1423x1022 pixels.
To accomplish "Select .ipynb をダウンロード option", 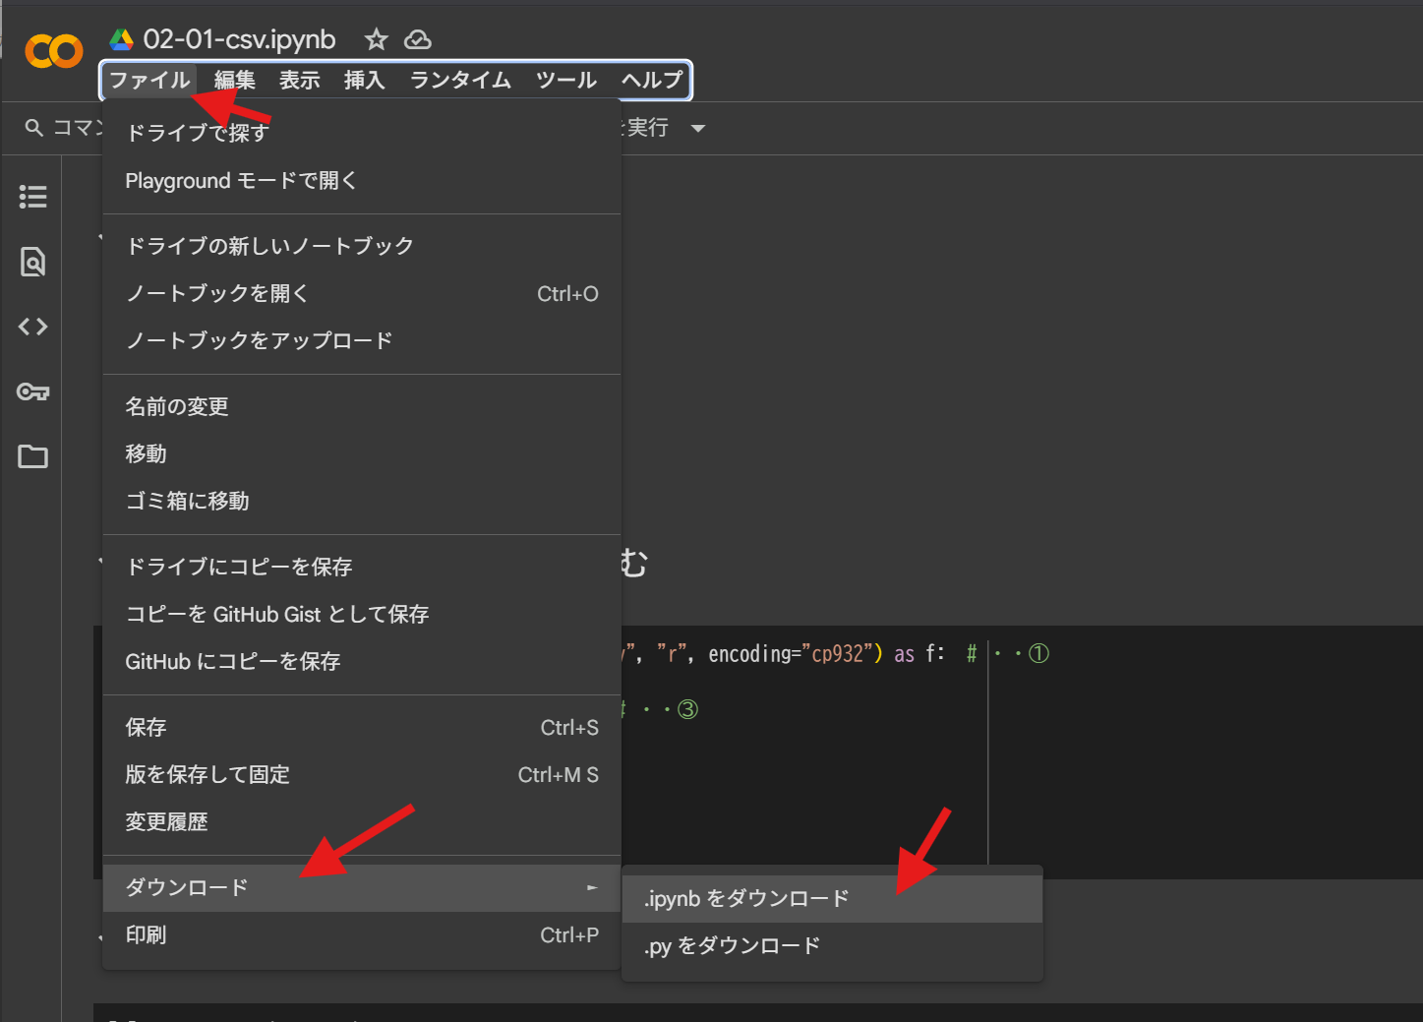I will coord(746,898).
